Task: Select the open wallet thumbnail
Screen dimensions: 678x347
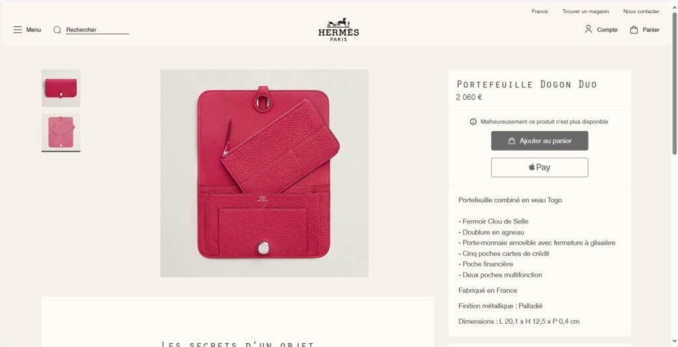Action: [61, 132]
